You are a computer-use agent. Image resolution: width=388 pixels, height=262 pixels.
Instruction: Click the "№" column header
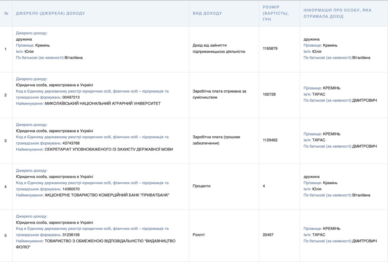tap(6, 13)
